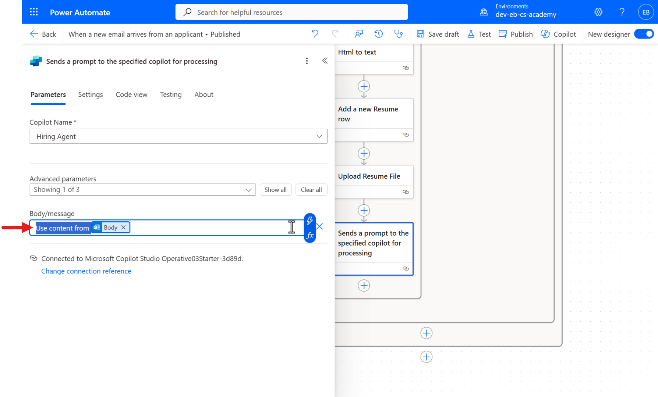Collapse the action parameters panel

pyautogui.click(x=325, y=61)
